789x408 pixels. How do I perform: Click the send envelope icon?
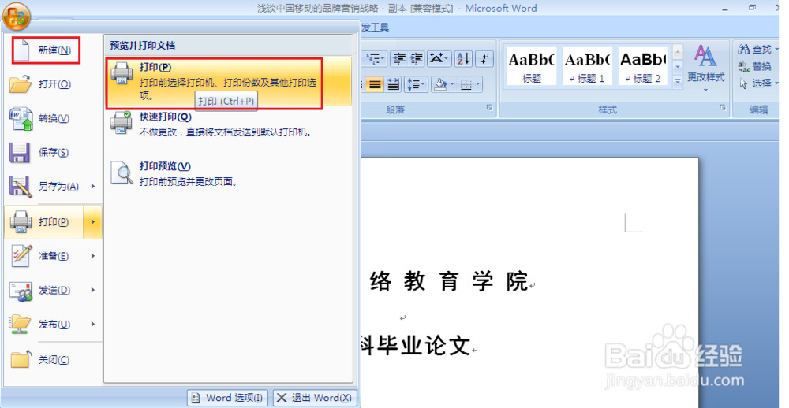click(21, 291)
